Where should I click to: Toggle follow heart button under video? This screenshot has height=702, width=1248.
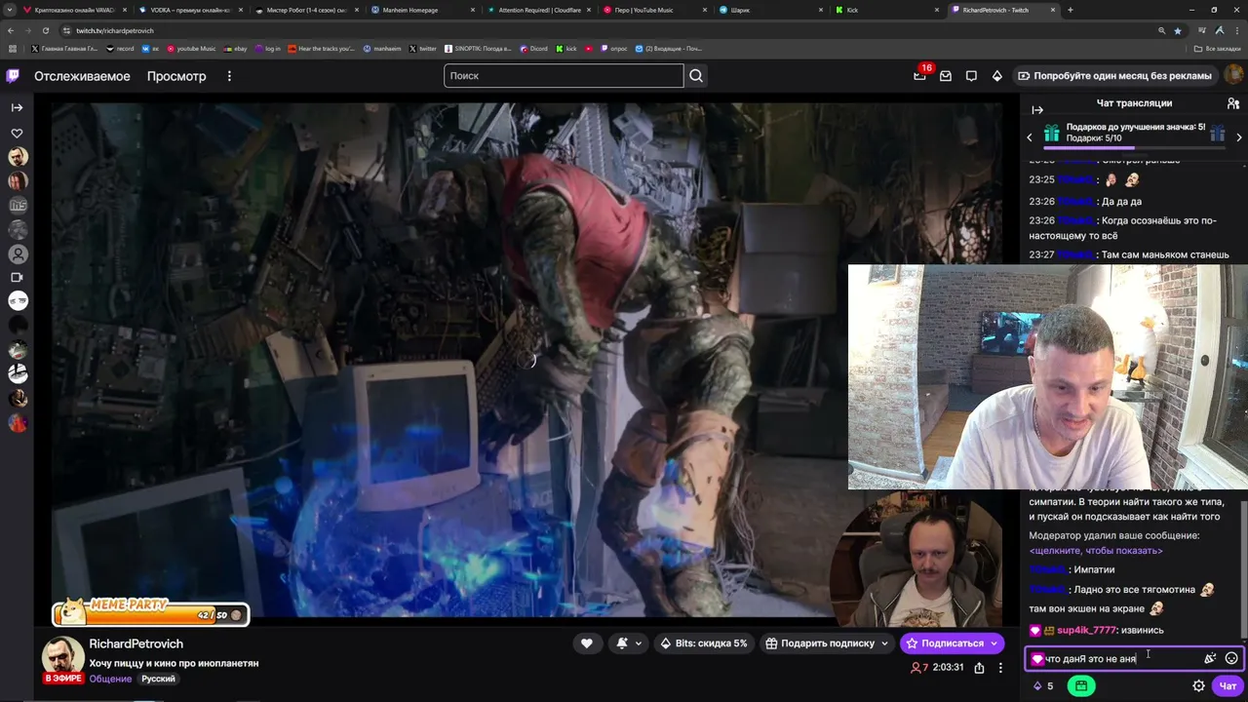pos(586,643)
